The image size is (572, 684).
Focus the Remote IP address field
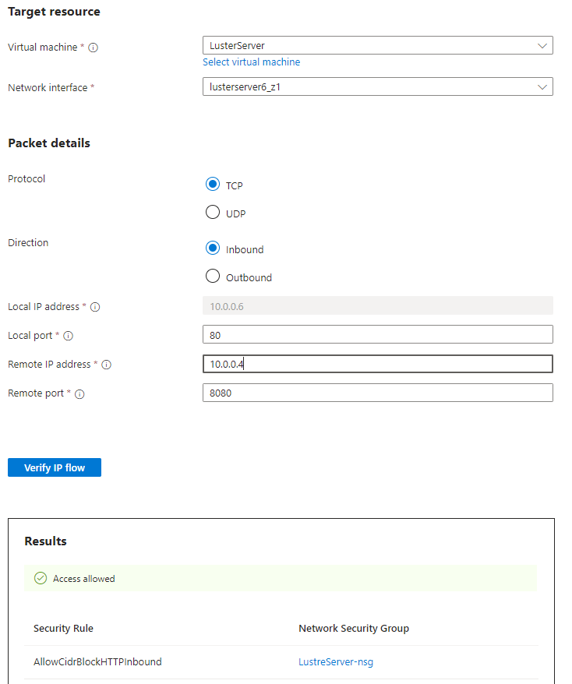pos(377,364)
